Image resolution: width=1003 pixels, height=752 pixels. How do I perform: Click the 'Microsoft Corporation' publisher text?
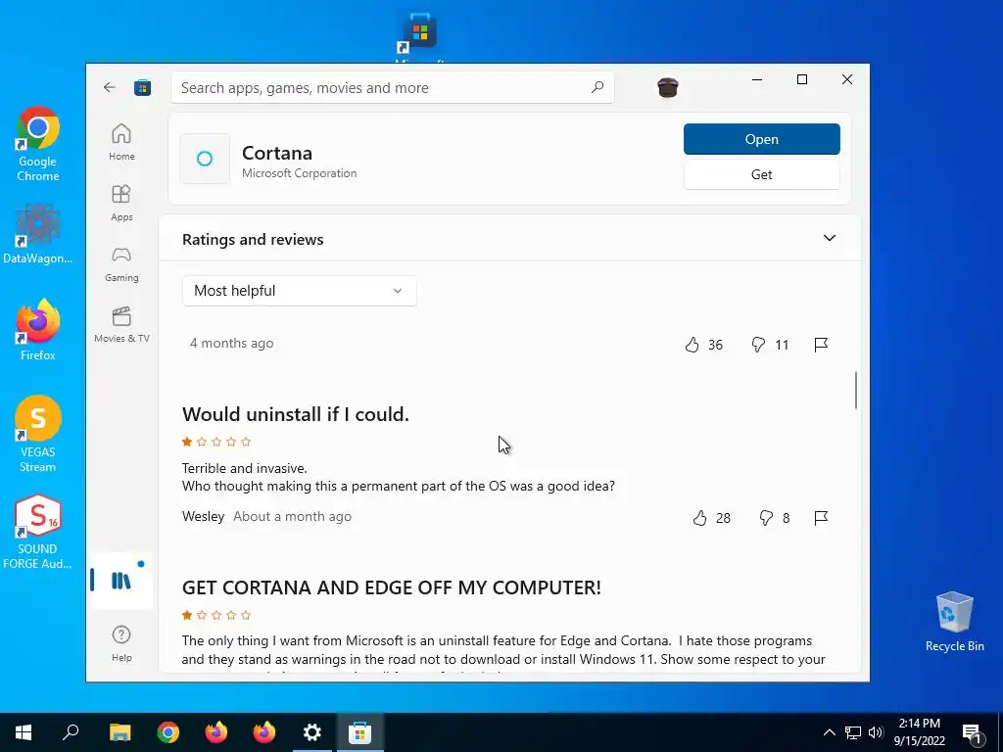pyautogui.click(x=300, y=173)
